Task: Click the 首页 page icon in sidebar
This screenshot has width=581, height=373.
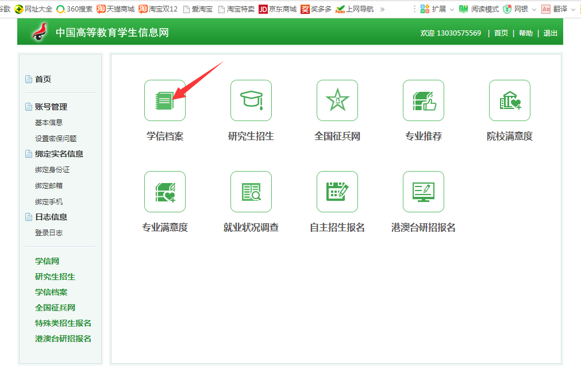Action: click(x=29, y=79)
